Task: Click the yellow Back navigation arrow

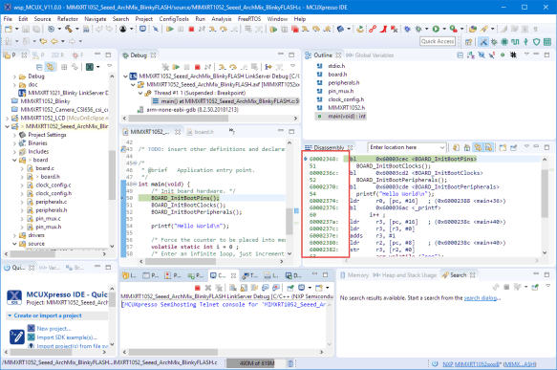Action: (x=54, y=41)
